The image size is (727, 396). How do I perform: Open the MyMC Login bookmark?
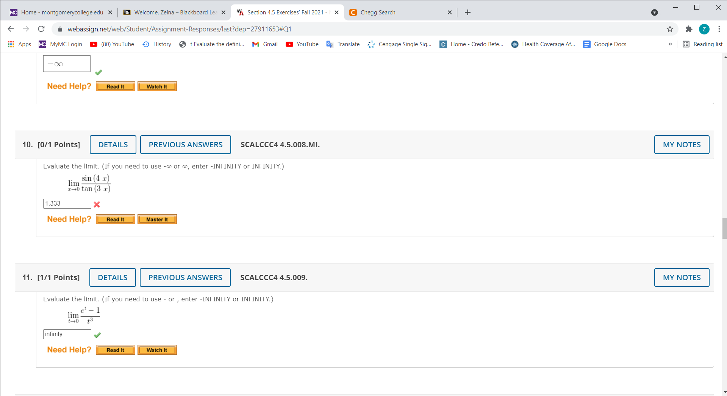[x=61, y=44]
